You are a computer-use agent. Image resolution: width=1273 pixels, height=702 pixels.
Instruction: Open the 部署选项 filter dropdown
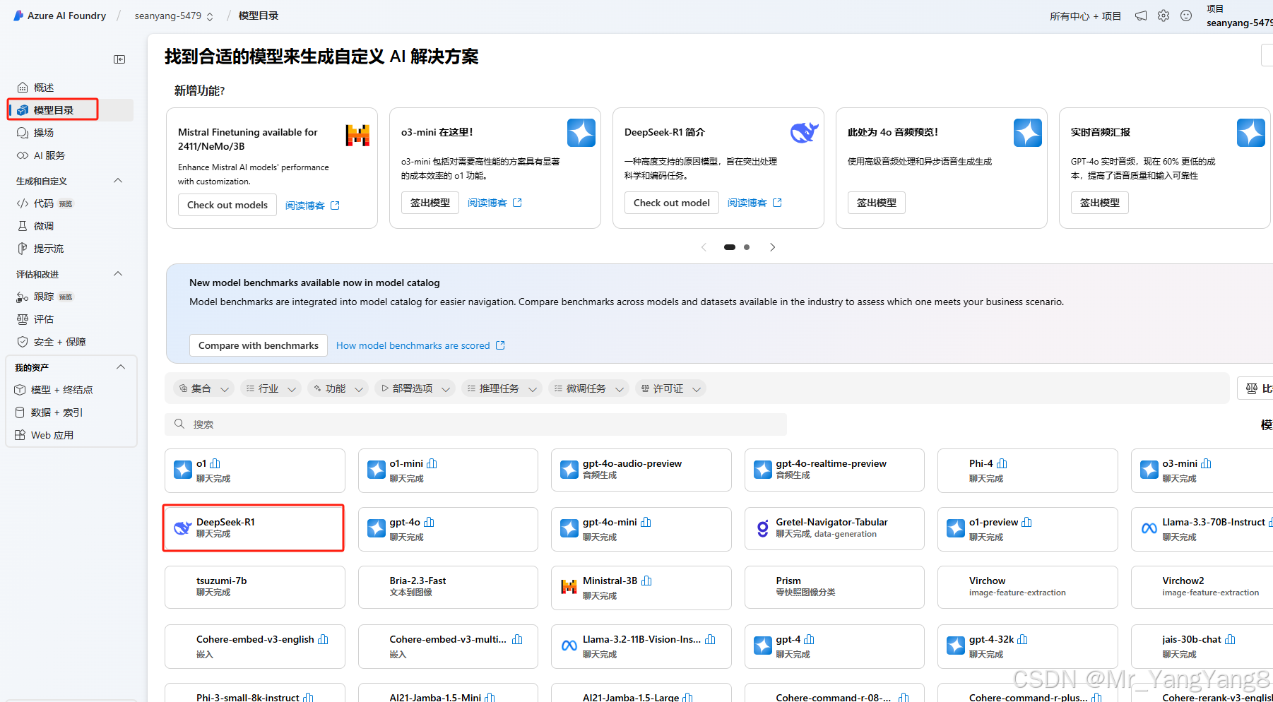click(x=415, y=388)
